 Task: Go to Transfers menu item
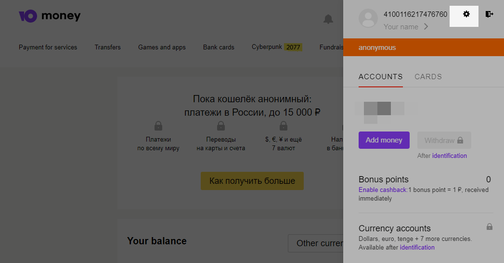[x=107, y=47]
